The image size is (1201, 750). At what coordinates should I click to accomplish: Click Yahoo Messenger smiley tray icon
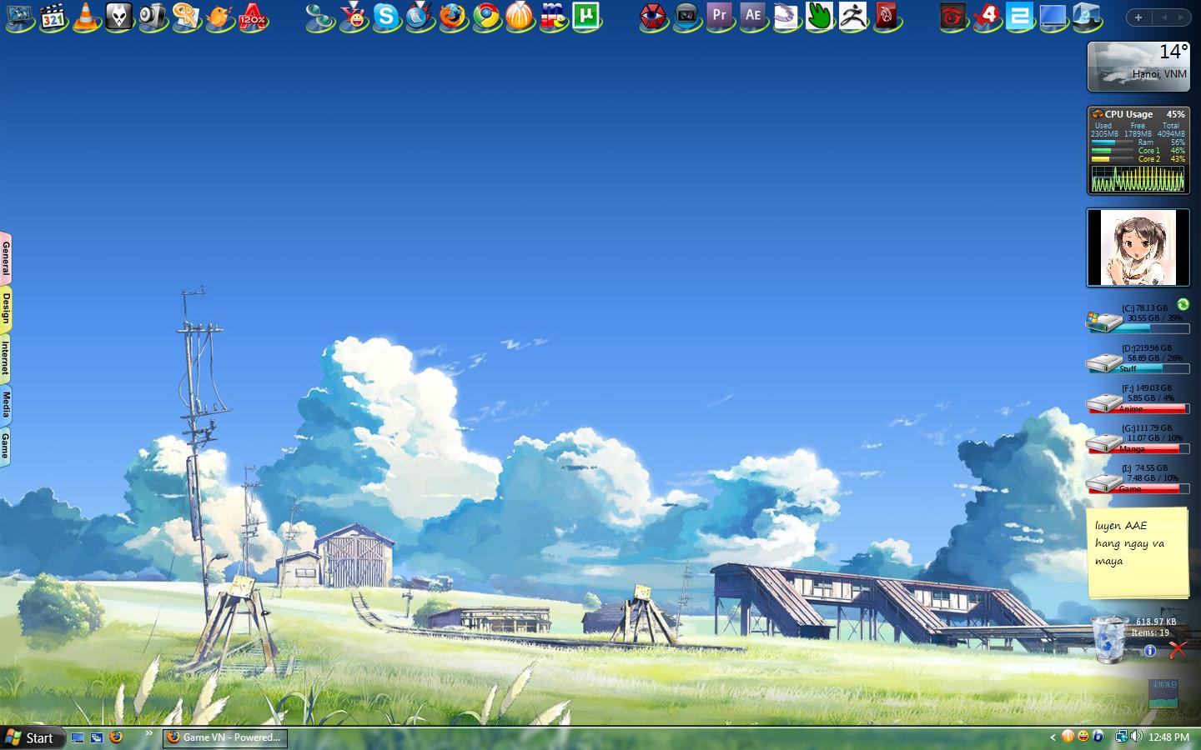click(1083, 737)
